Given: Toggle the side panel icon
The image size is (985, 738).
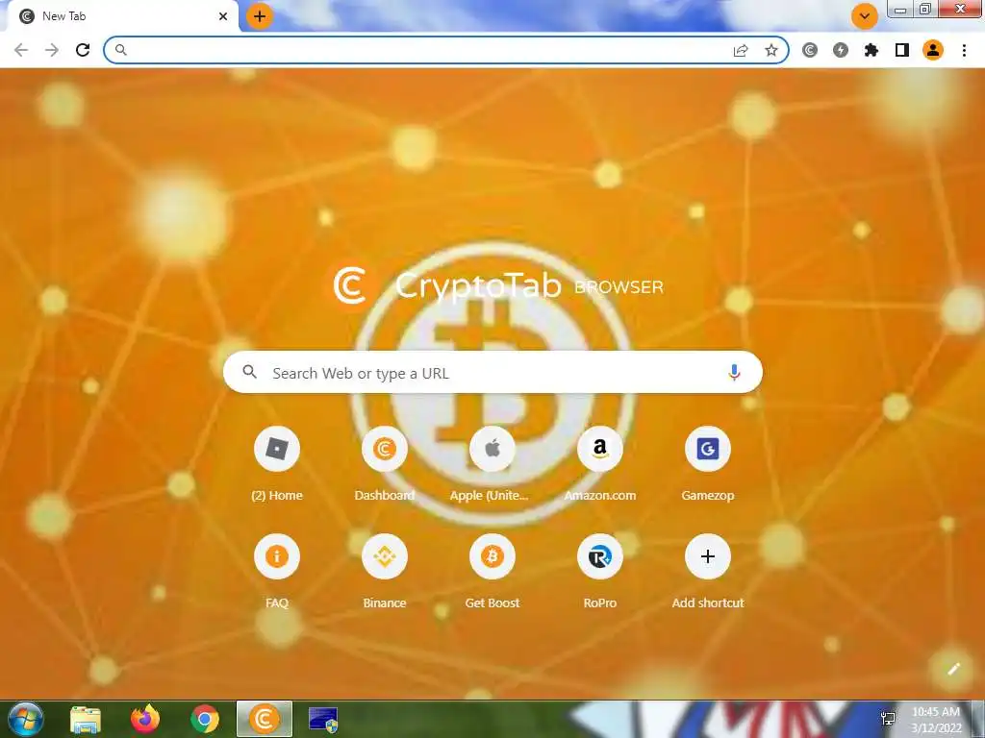Looking at the screenshot, I should (902, 50).
